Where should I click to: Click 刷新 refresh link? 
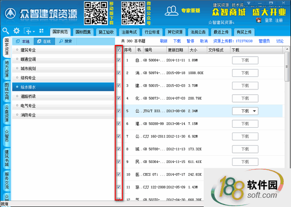(x=164, y=41)
